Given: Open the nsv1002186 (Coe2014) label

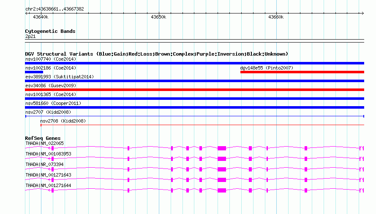Looking at the screenshot, I should [x=51, y=68].
